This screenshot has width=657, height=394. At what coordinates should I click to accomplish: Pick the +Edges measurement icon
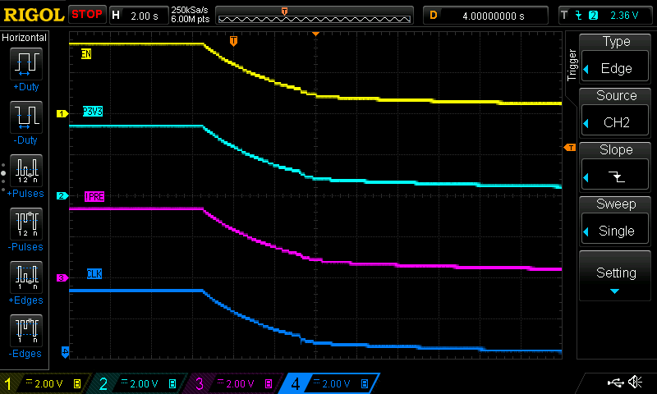[25, 277]
